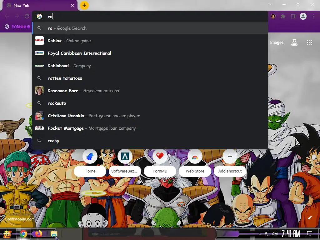Click the 7:41 AM taskbar clock
320x240 pixels.
(291, 234)
